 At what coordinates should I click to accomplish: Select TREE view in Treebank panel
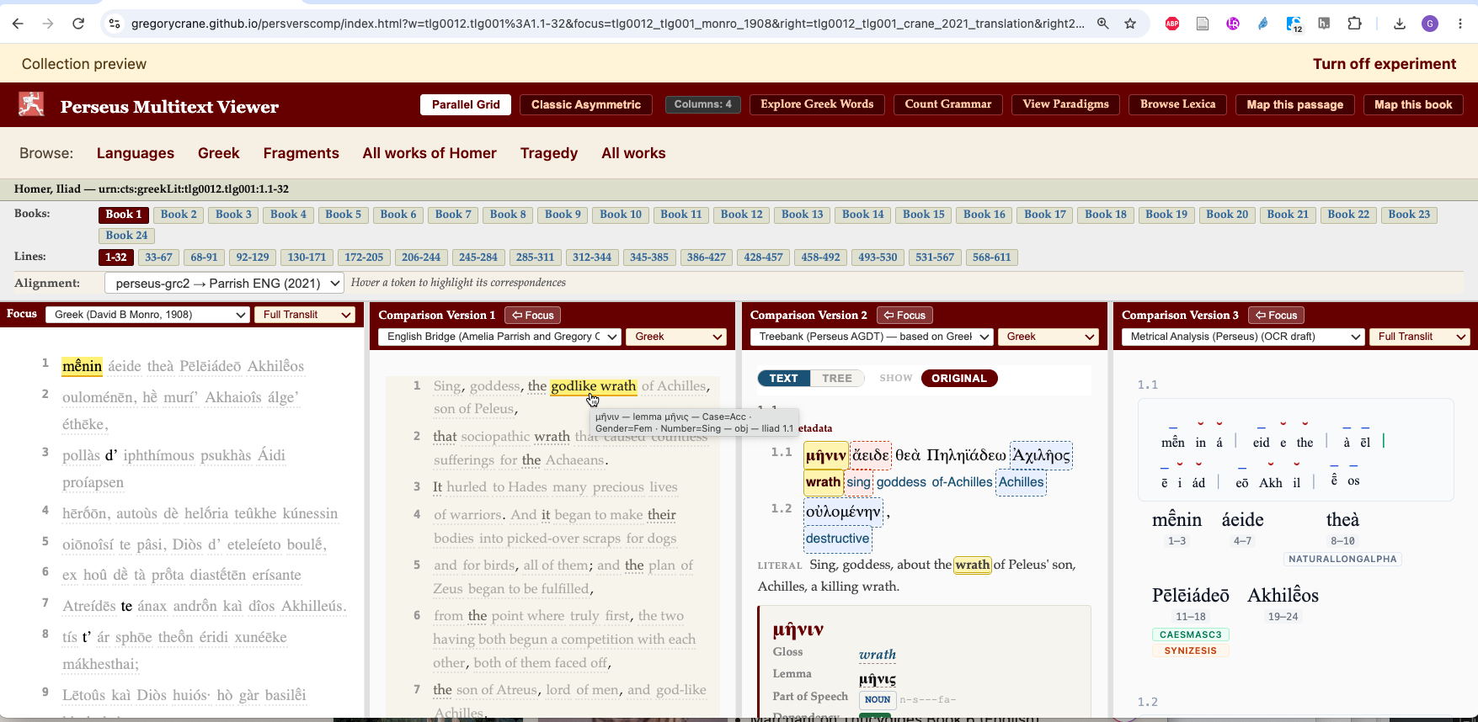coord(837,378)
